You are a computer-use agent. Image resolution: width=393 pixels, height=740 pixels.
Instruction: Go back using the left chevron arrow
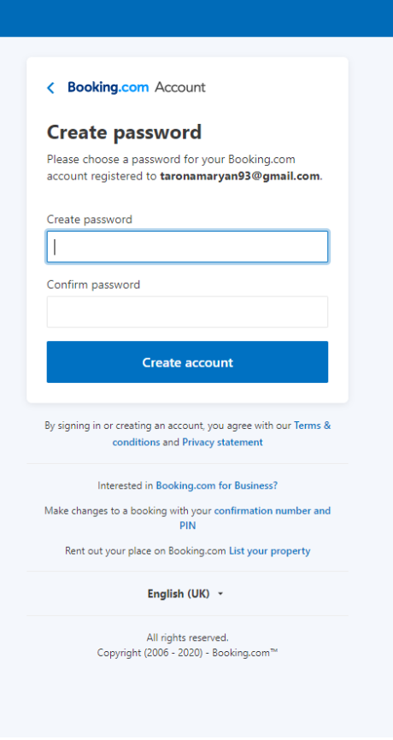(51, 88)
